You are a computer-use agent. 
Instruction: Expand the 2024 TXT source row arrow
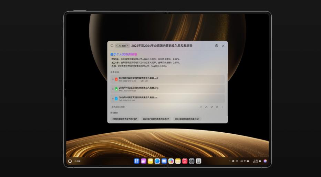point(113,99)
